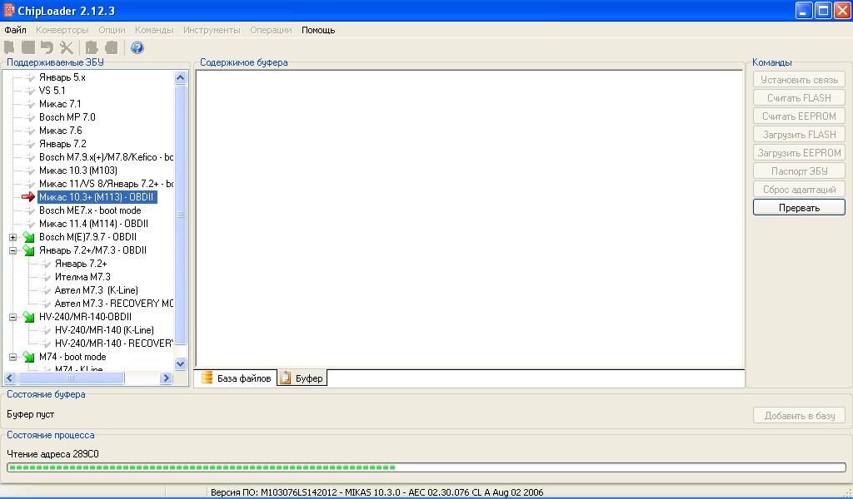Image resolution: width=853 pixels, height=499 pixels.
Task: Click the ECU tree scroll-left arrow
Action: pos(10,378)
